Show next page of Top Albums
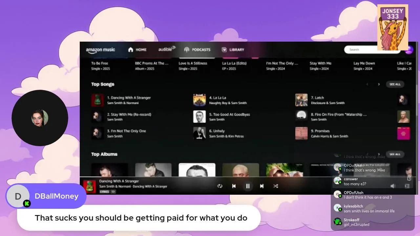 point(379,154)
